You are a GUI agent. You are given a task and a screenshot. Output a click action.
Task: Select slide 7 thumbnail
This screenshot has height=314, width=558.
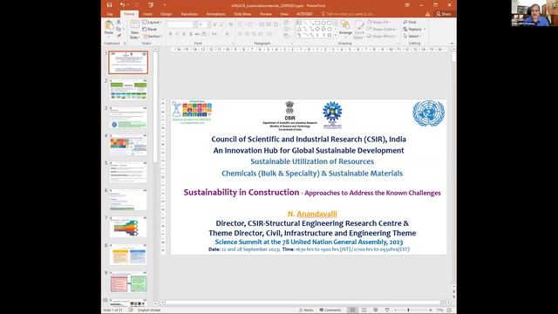click(128, 227)
